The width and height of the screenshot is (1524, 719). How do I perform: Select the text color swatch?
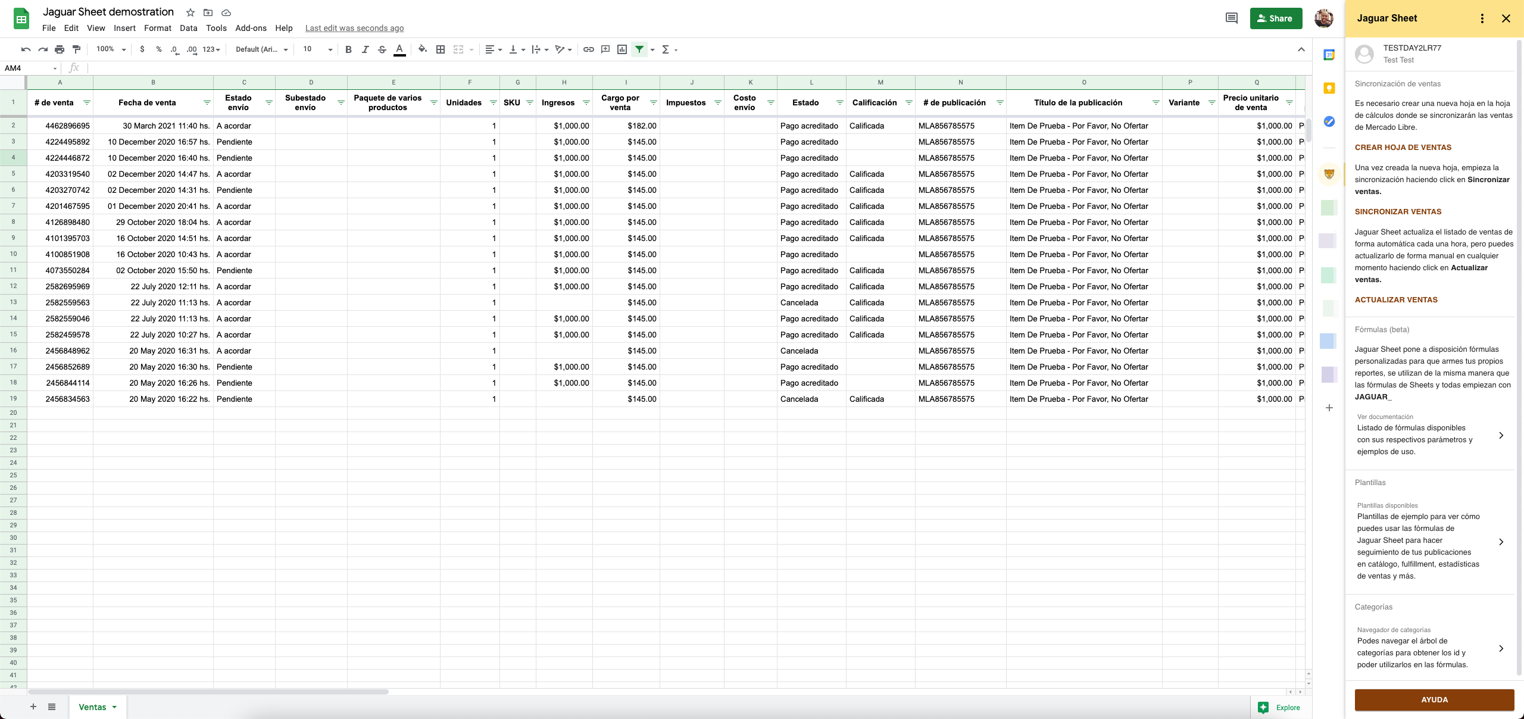click(399, 49)
